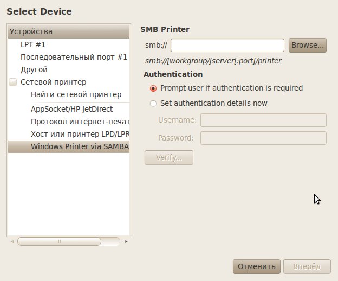Select Последовательный порт #1 device
Viewport: 338px width, 281px height.
tap(74, 57)
